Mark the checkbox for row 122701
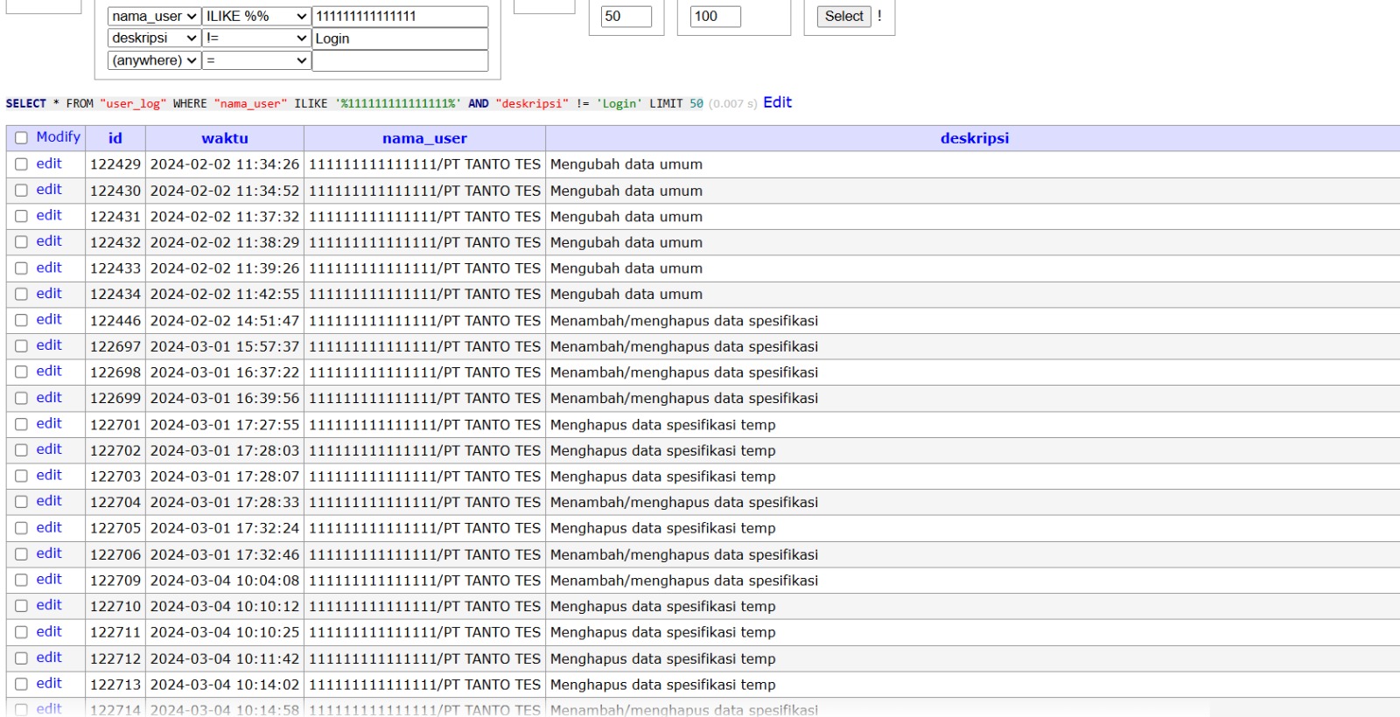 21,424
